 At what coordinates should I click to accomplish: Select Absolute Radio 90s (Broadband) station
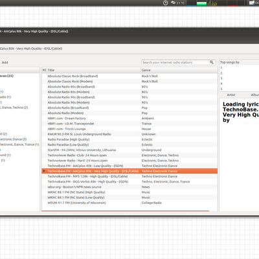[x=129, y=97]
